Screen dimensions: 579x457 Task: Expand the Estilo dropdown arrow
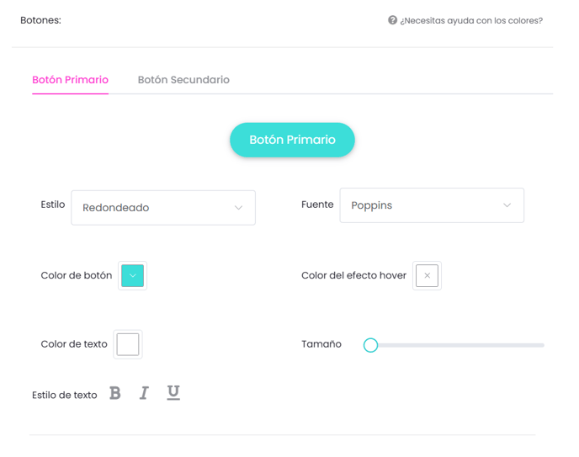tap(238, 208)
